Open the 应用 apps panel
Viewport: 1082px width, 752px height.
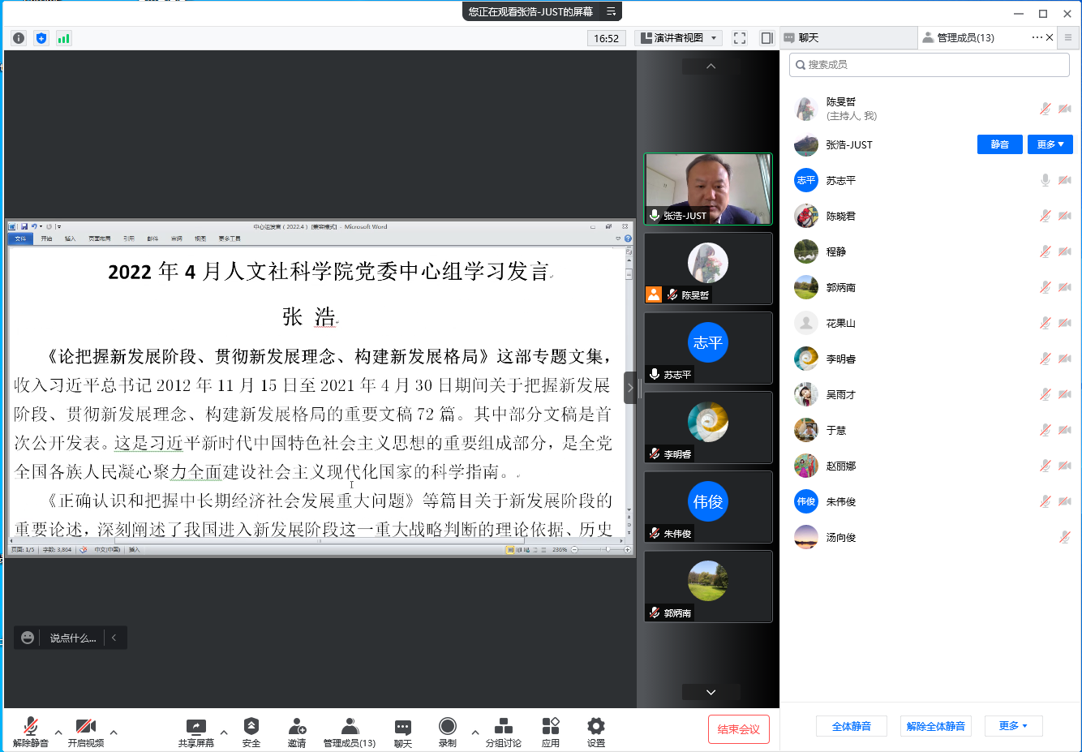[550, 730]
